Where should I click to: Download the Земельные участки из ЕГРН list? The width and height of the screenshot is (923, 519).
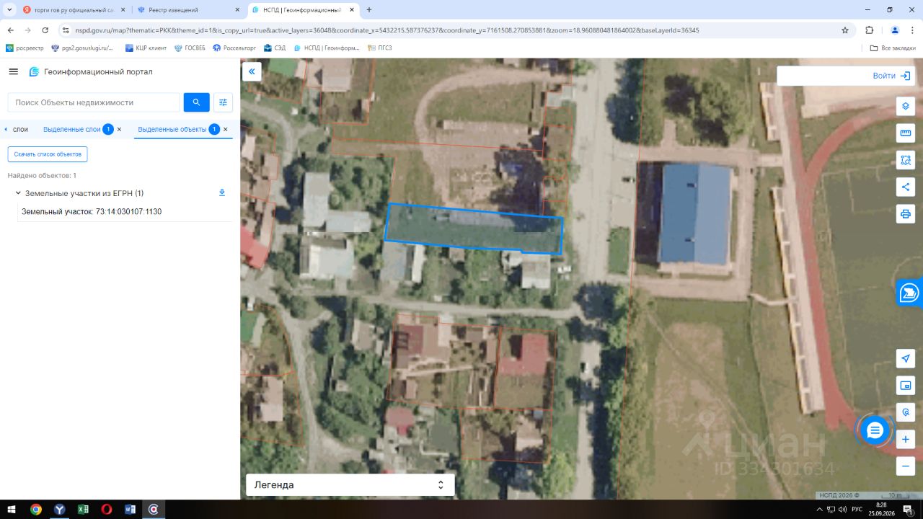[x=222, y=192]
